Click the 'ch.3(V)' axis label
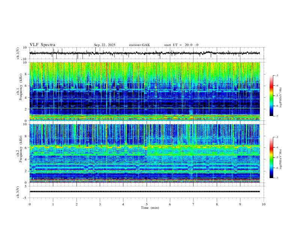Viewport: 297px width, 229px height. [x=18, y=192]
